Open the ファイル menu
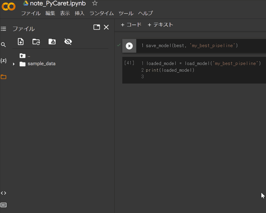 pos(31,13)
